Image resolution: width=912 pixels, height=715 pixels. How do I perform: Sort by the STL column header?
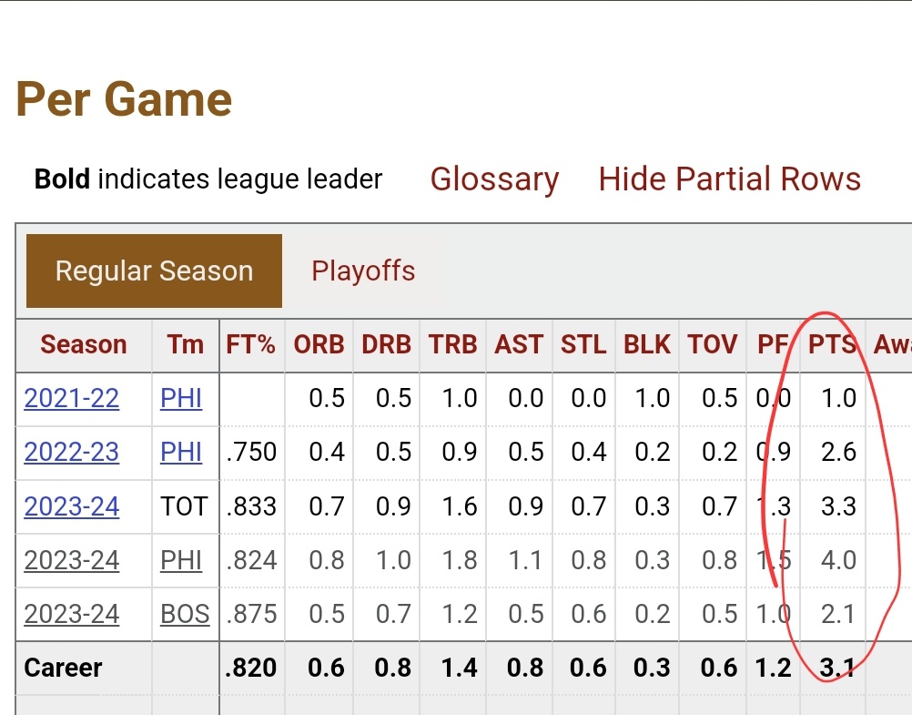(x=583, y=345)
